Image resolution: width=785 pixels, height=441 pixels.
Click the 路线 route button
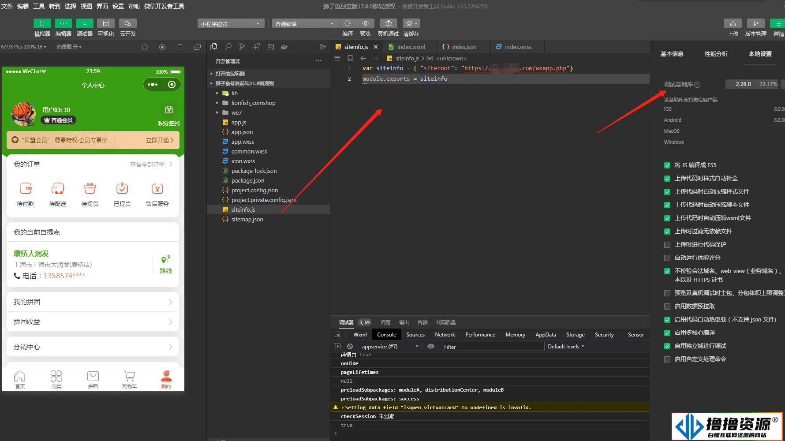click(166, 265)
